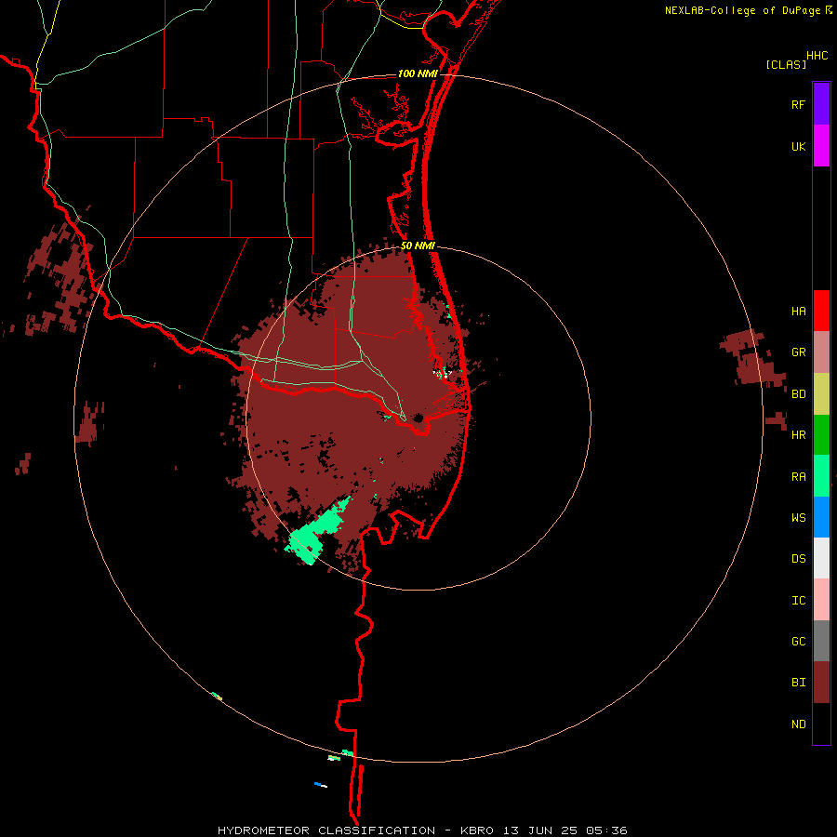
Task: Click the 'BD' legend label
Action: 799,394
